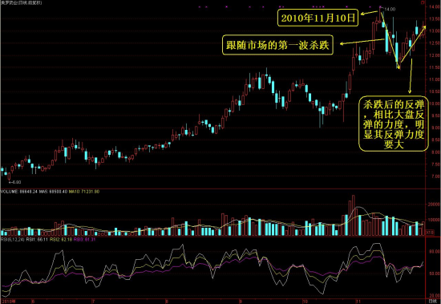This screenshot has height=304, width=441.
Task: Click the leftmost magenta dot marker atop chart
Action: [200, 6]
